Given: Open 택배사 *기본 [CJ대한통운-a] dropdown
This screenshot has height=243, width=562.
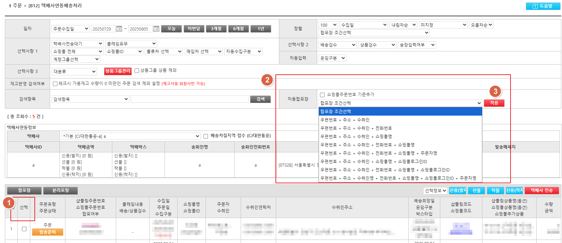Looking at the screenshot, I should coord(131,136).
